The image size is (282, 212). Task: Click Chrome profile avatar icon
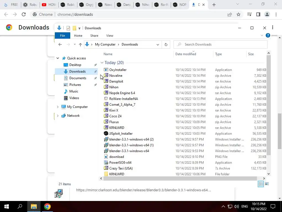click(x=267, y=14)
